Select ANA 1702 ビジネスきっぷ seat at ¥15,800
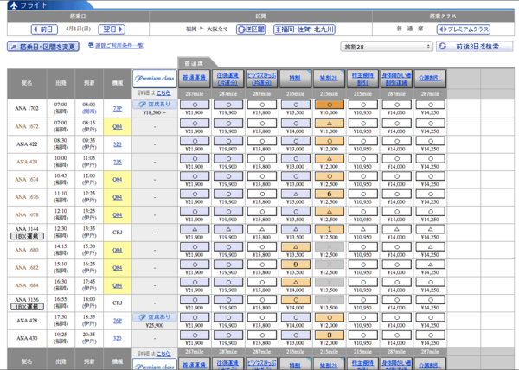 pos(262,105)
